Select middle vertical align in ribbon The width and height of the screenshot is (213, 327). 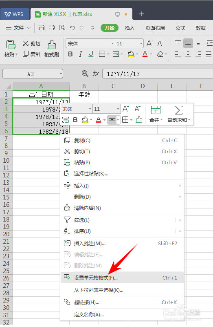(188, 43)
